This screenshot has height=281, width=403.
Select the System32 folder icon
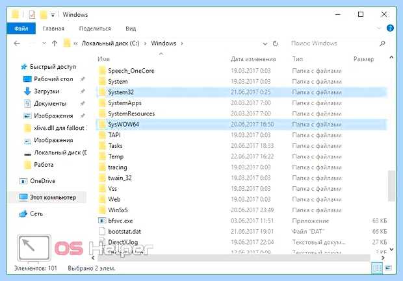(102, 92)
